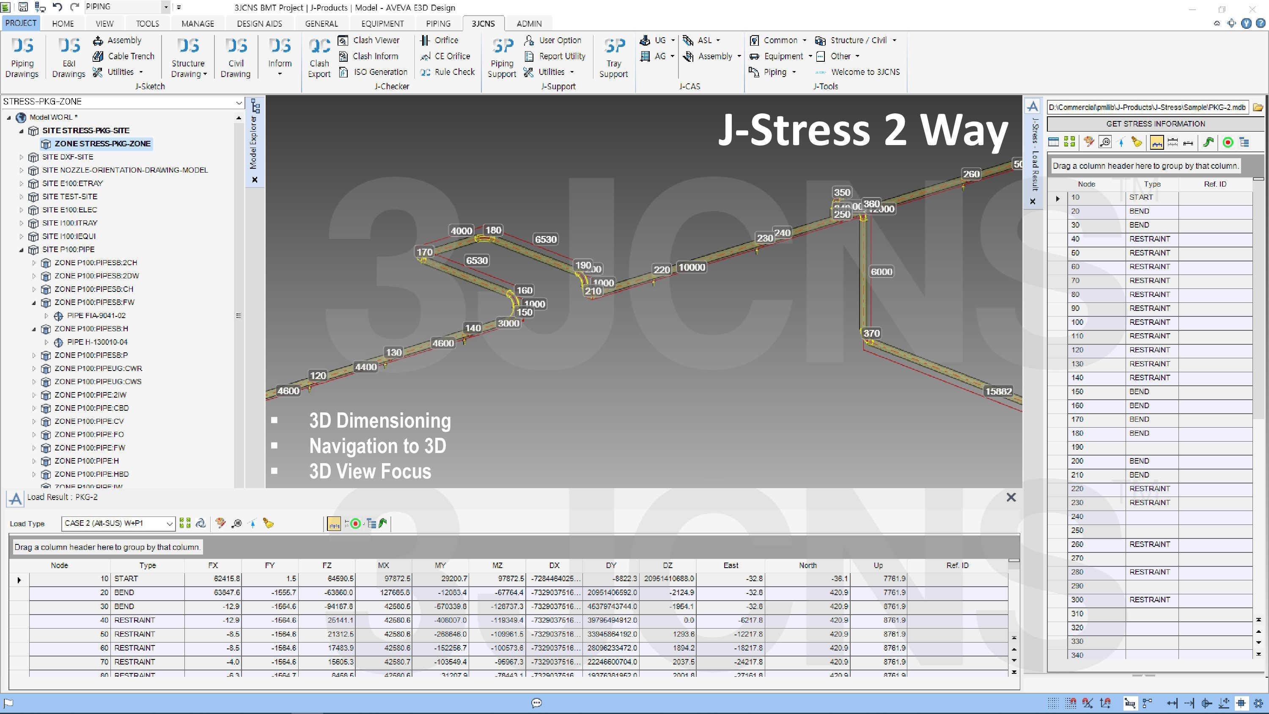Switch to the HOME ribbon tab
The height and width of the screenshot is (714, 1269).
63,24
